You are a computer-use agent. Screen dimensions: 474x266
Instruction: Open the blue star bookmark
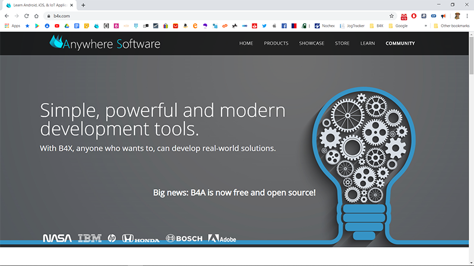[x=27, y=26]
